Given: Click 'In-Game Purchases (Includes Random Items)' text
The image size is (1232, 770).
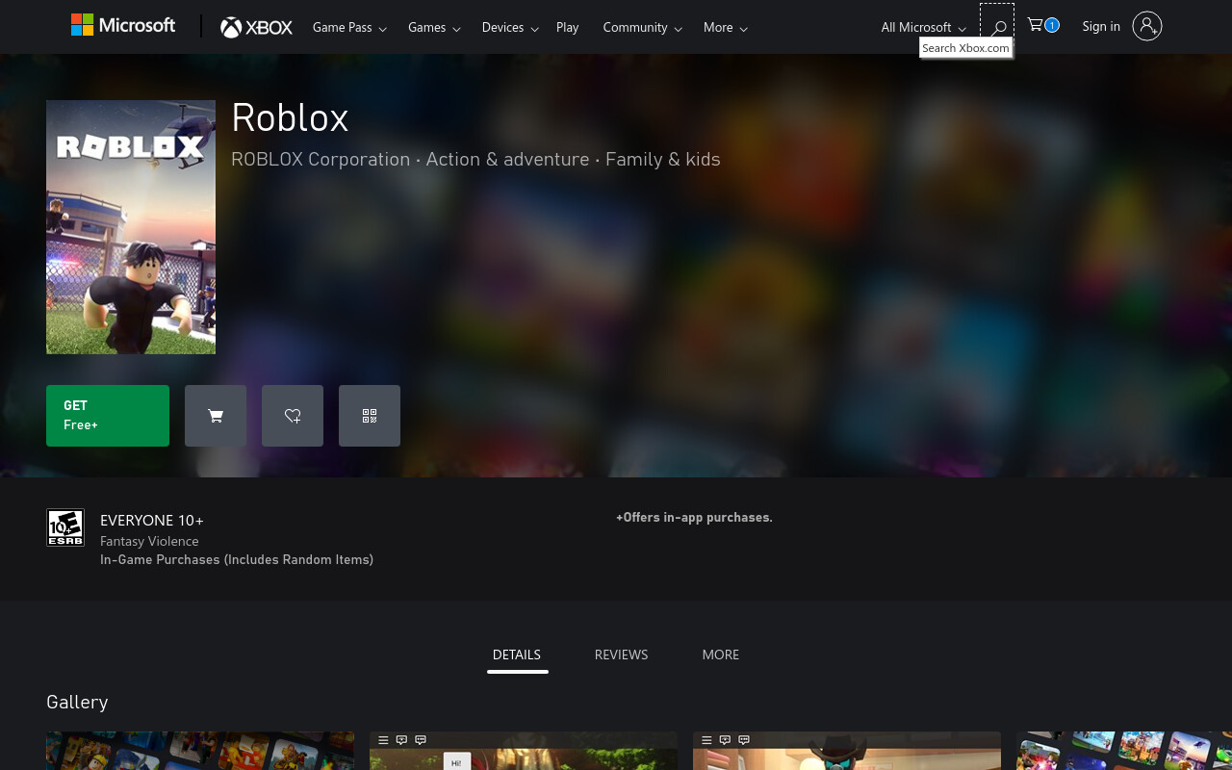Looking at the screenshot, I should [237, 559].
